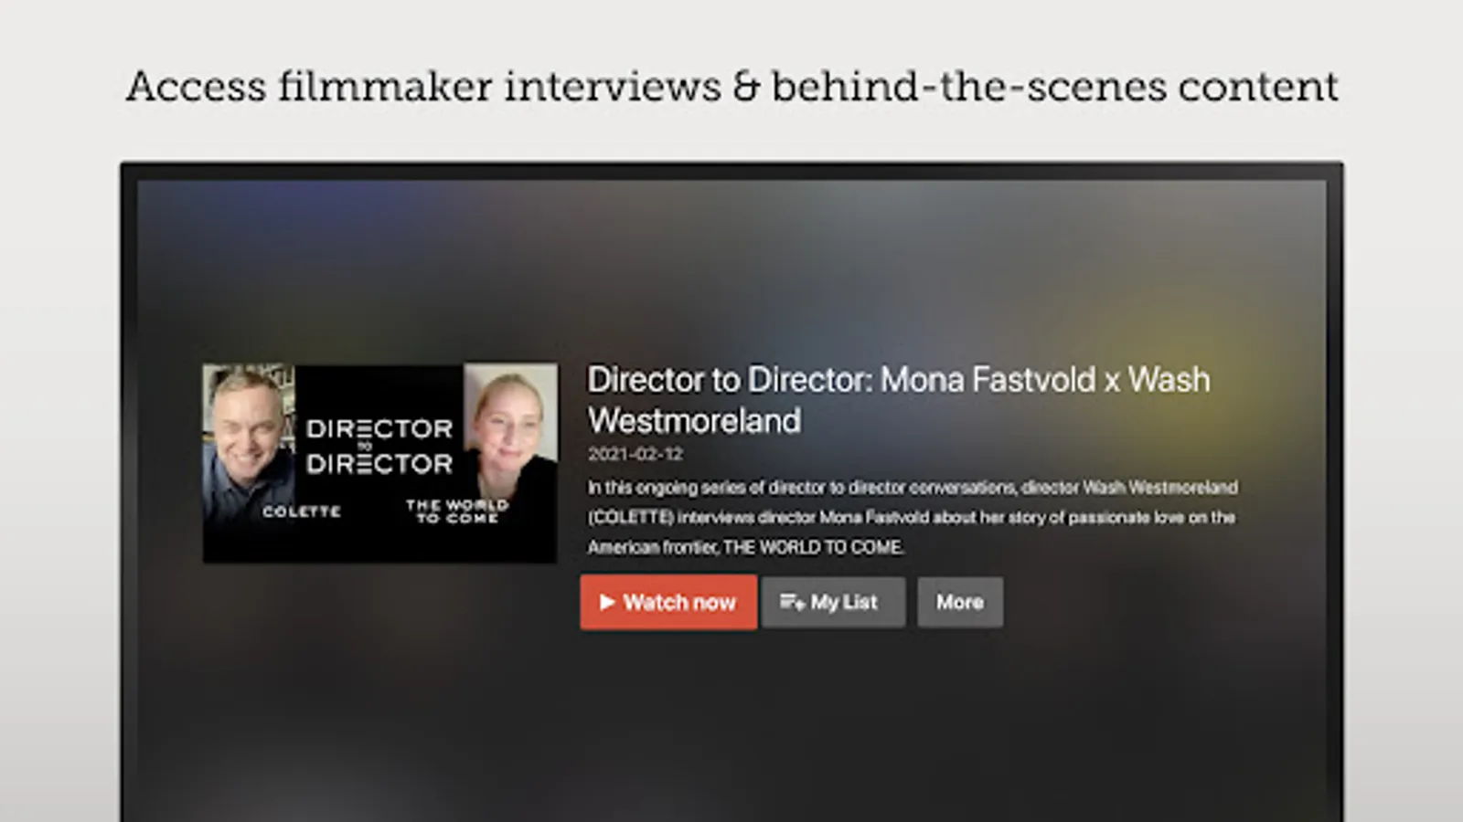Click description line mentioning (COLETTE) interviews director
This screenshot has height=822, width=1463.
(x=911, y=517)
